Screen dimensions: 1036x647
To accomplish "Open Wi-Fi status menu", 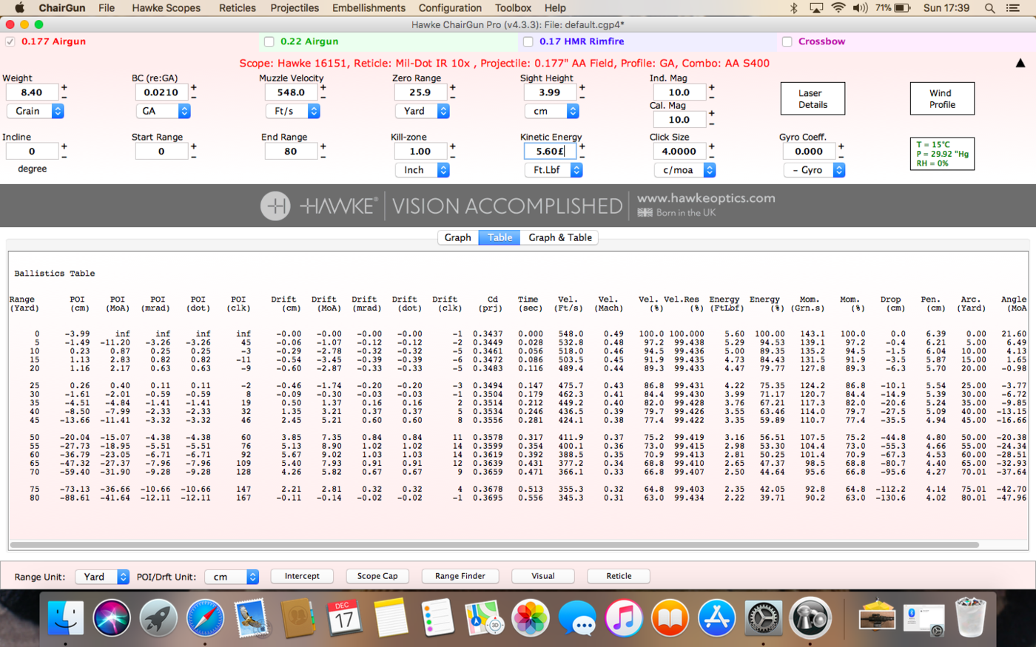I will tap(838, 8).
